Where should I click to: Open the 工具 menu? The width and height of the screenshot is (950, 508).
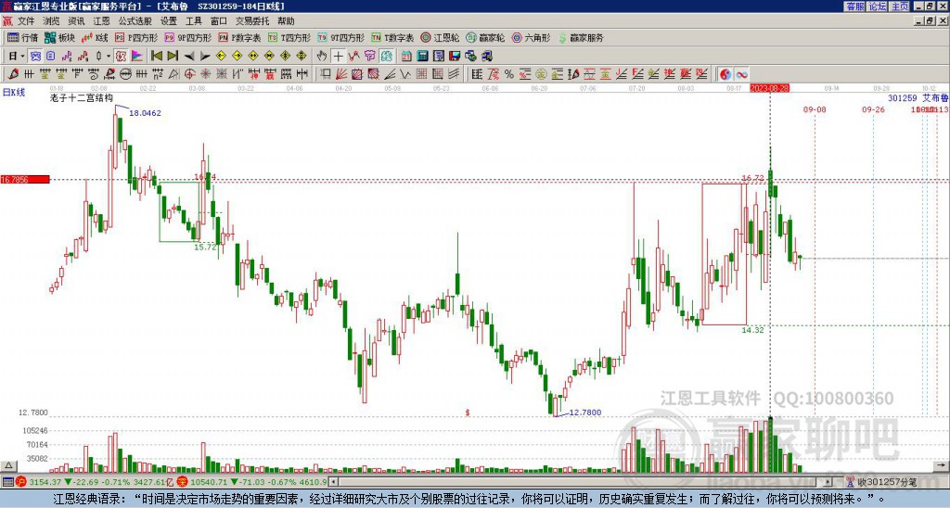click(193, 21)
